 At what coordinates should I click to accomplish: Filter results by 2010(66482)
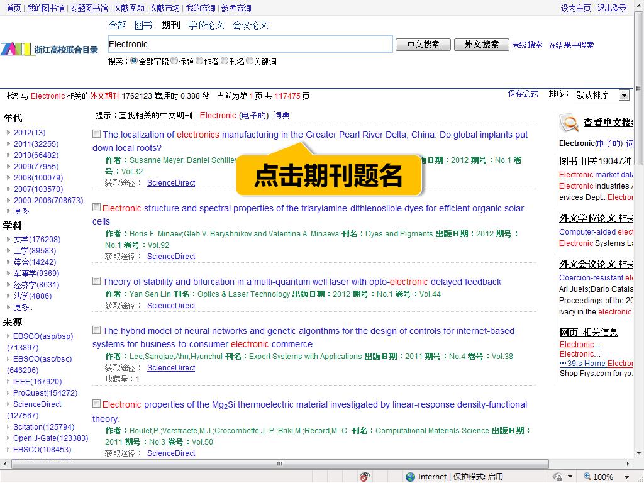[x=36, y=155]
